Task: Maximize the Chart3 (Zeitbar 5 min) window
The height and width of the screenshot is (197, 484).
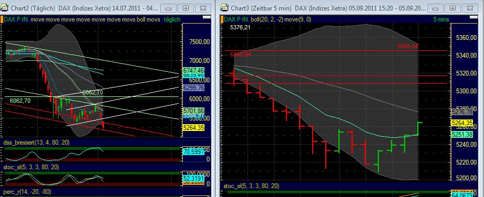Action: click(452, 8)
